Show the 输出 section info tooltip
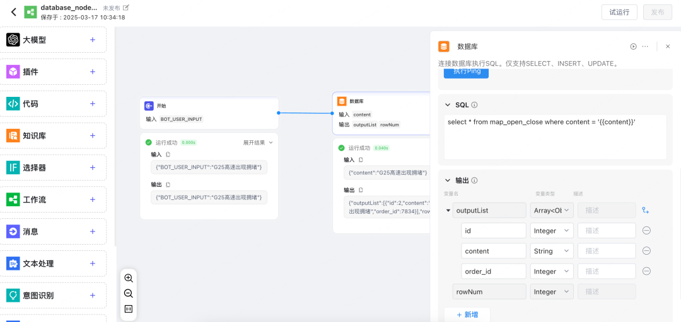This screenshot has height=322, width=681. (x=475, y=180)
